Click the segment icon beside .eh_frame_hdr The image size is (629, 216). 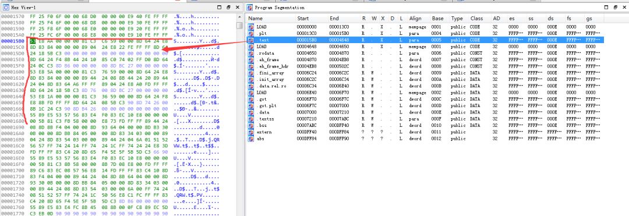[x=251, y=66]
